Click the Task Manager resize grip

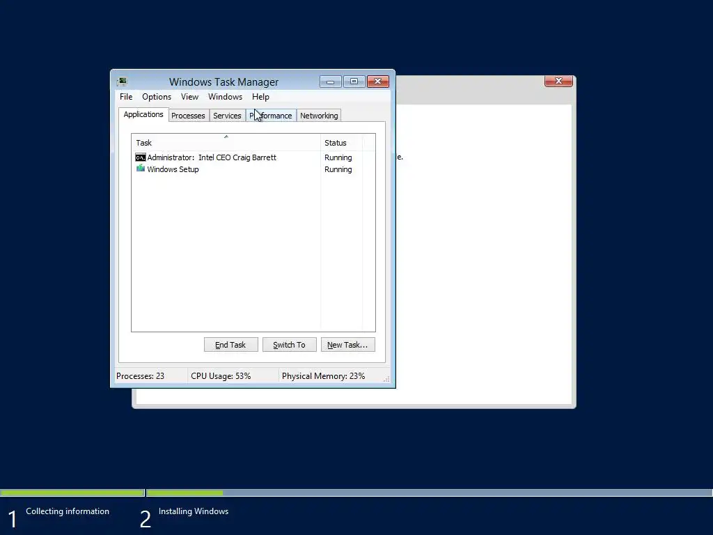[386, 380]
